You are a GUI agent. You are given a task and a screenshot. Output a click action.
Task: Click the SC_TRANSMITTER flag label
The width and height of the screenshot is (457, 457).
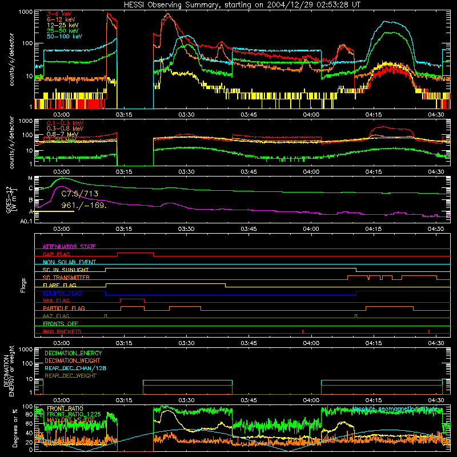[x=66, y=277]
